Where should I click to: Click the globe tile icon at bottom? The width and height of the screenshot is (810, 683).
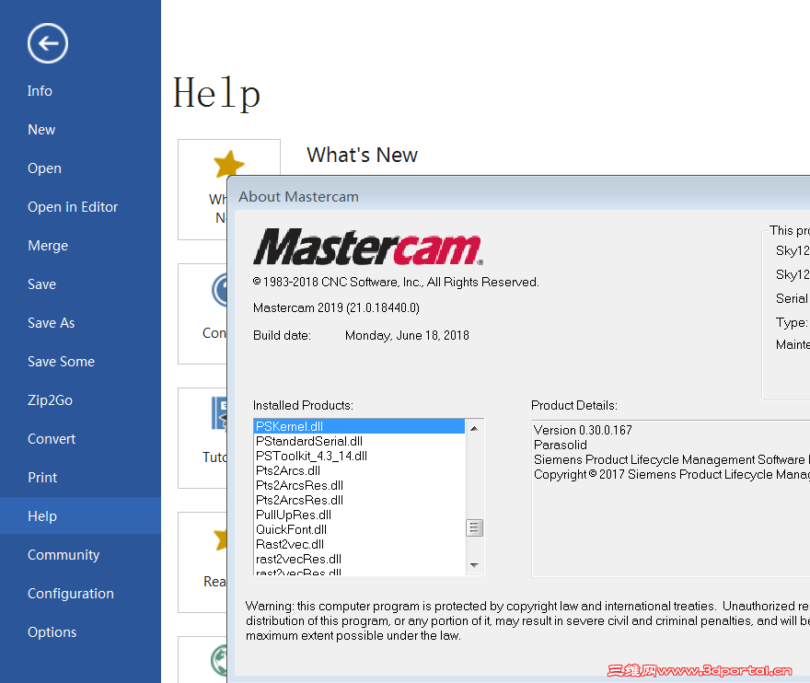pos(219,661)
